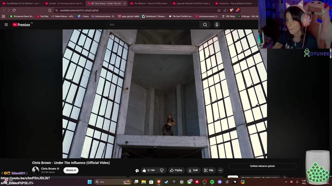
Task: Click the 'Paylaş' share button
Action: click(176, 170)
